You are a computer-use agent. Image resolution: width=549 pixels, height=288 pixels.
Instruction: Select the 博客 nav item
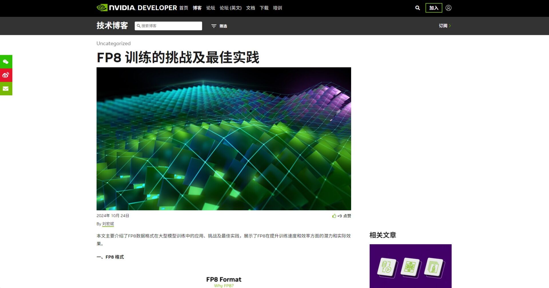click(197, 8)
